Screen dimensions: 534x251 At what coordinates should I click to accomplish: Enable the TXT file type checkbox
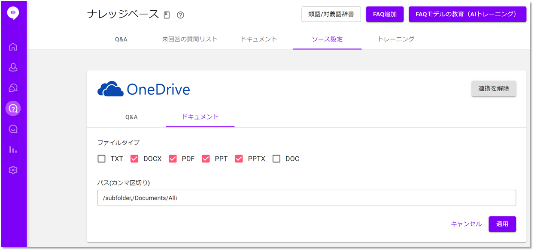[x=101, y=159]
